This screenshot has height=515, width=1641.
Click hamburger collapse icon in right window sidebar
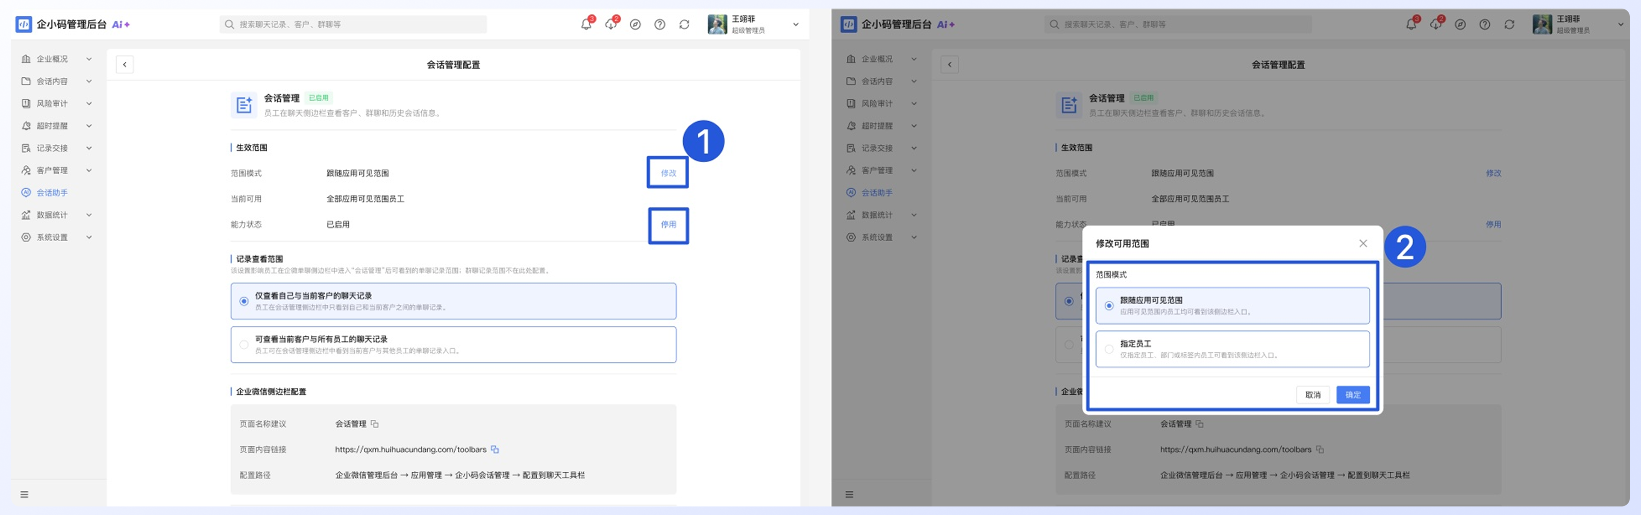(849, 495)
